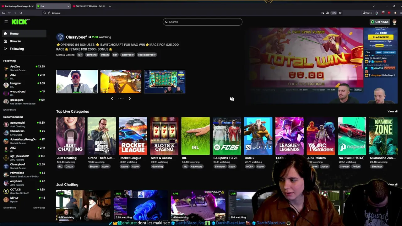Open the hamburger sidebar menu

tap(6, 22)
